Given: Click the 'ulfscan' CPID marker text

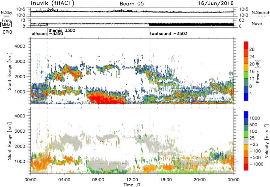Looking at the screenshot, I should pyautogui.click(x=39, y=33).
